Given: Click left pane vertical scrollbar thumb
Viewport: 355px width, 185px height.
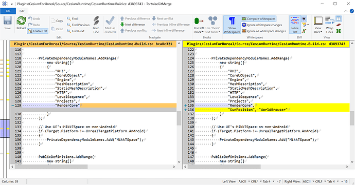Looking at the screenshot, I should (179, 118).
